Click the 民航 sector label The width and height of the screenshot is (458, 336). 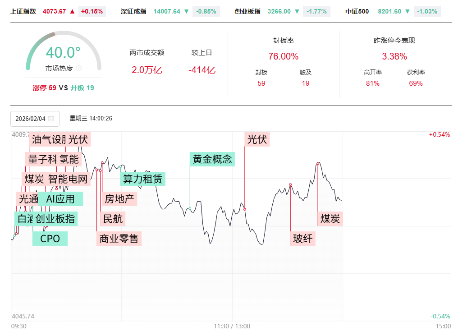[113, 219]
